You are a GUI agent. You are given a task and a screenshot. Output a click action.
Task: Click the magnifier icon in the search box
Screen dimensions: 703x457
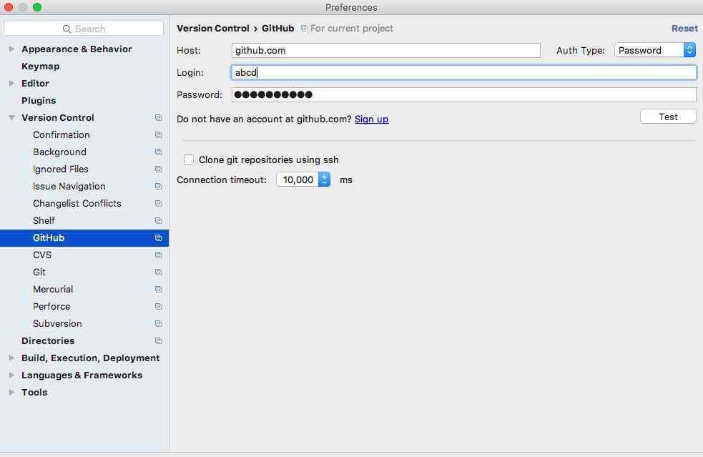pos(67,29)
